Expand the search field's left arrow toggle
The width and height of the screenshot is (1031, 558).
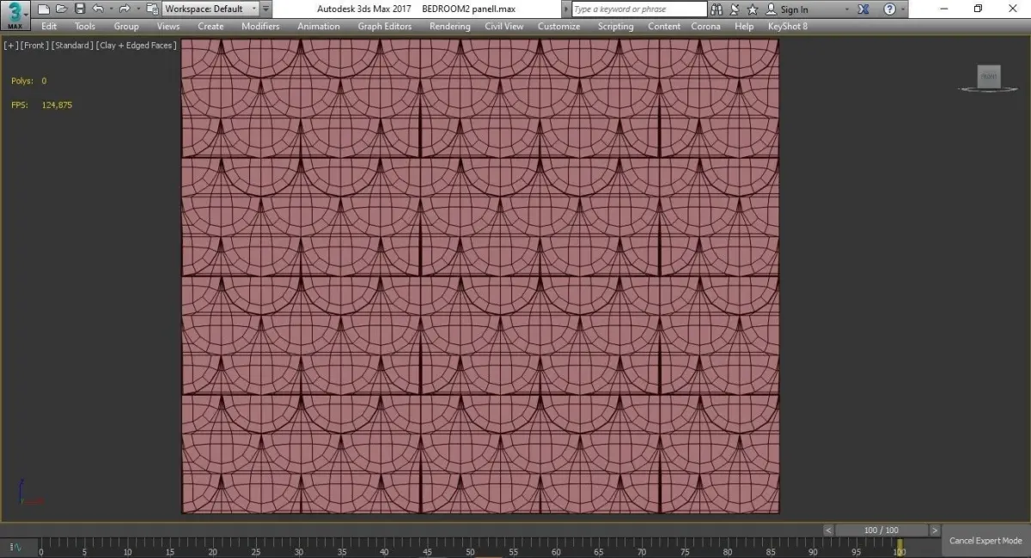(x=566, y=9)
